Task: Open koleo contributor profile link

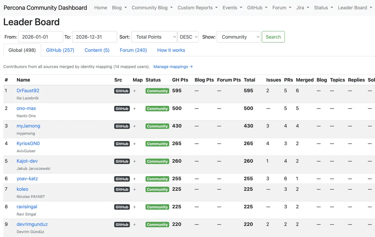Action: click(x=22, y=189)
